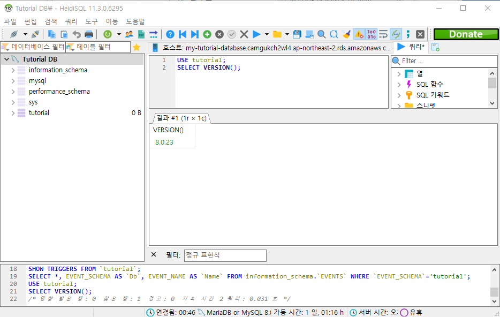Toggle the stop on errors warning button
This screenshot has height=317, width=500.
359,34
